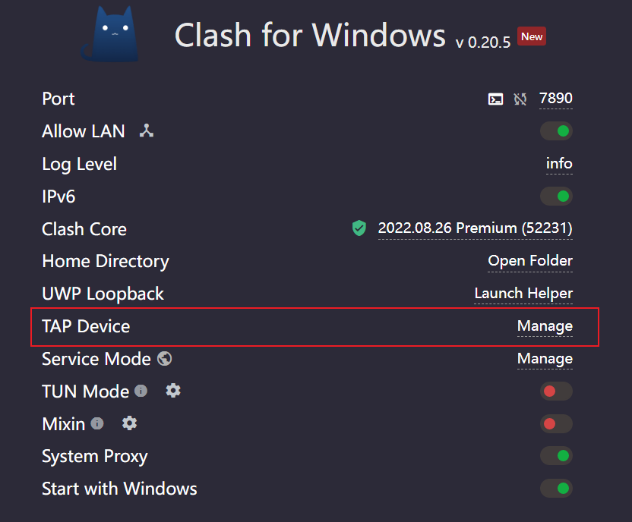Screen dimensions: 632x522
Task: Open Mixin settings gear icon
Action: 129,423
